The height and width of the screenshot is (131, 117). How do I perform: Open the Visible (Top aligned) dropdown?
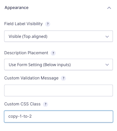(58, 36)
